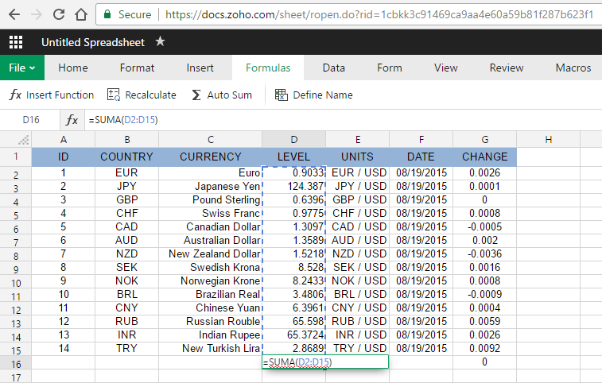Click the CHANGE header cell

point(485,157)
